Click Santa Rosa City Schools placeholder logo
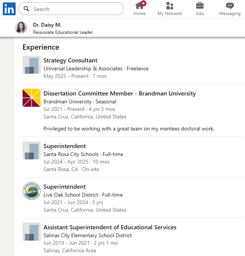 tap(32, 150)
